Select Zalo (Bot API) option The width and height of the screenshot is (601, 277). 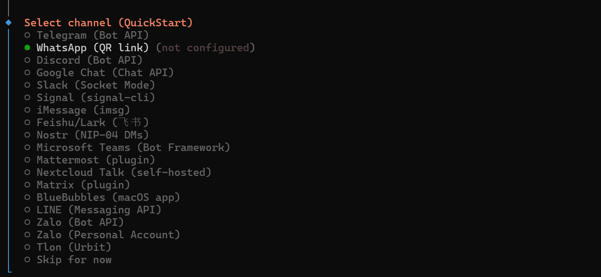(x=80, y=222)
